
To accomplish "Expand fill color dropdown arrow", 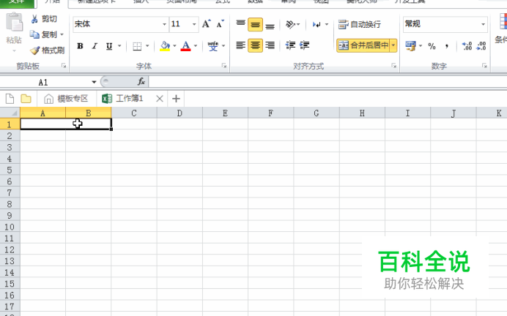I will 174,46.
